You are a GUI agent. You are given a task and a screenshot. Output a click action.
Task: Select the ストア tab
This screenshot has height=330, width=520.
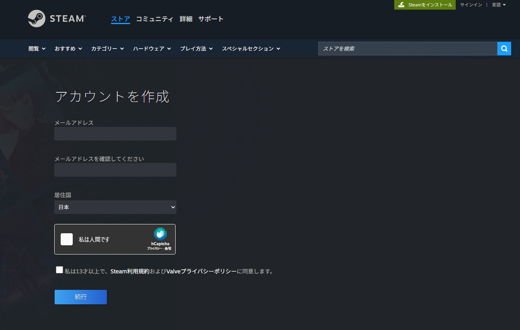click(121, 19)
